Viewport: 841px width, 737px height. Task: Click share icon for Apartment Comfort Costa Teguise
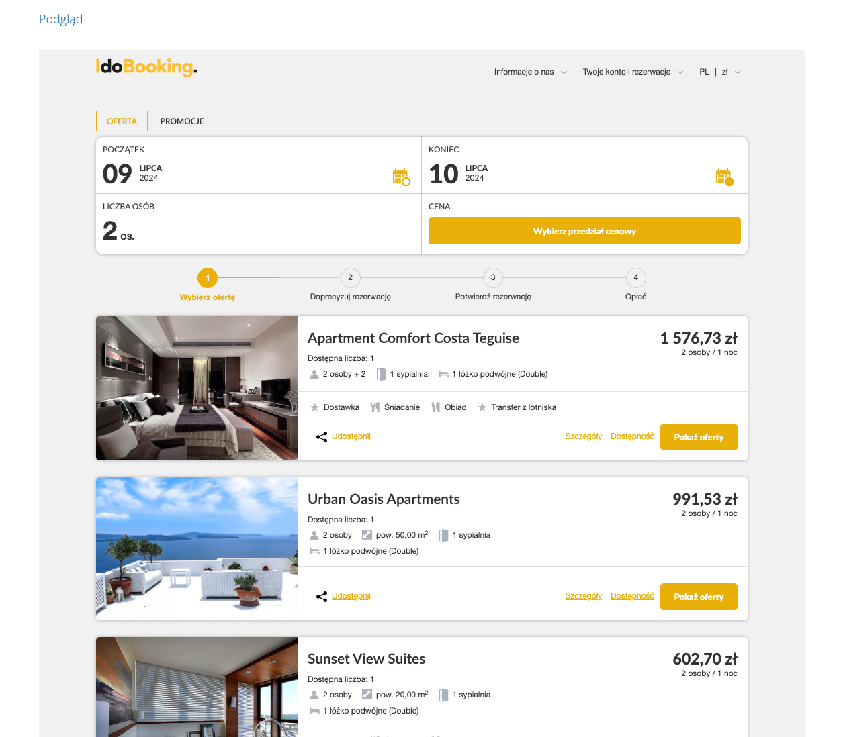pyautogui.click(x=322, y=437)
